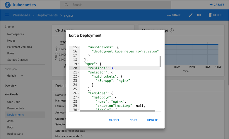
Task: Go to Workloads breadcrumb
Action: click(21, 15)
